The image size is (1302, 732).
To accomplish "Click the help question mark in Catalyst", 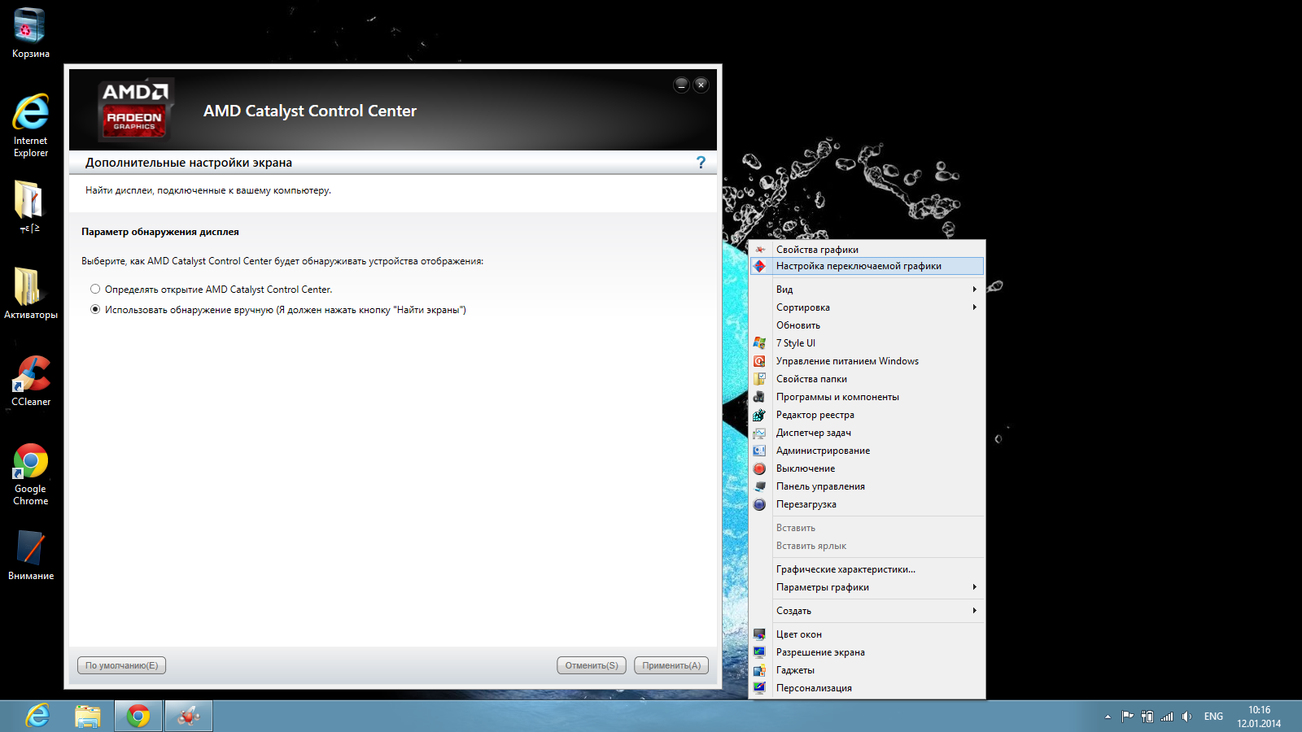I will click(701, 163).
